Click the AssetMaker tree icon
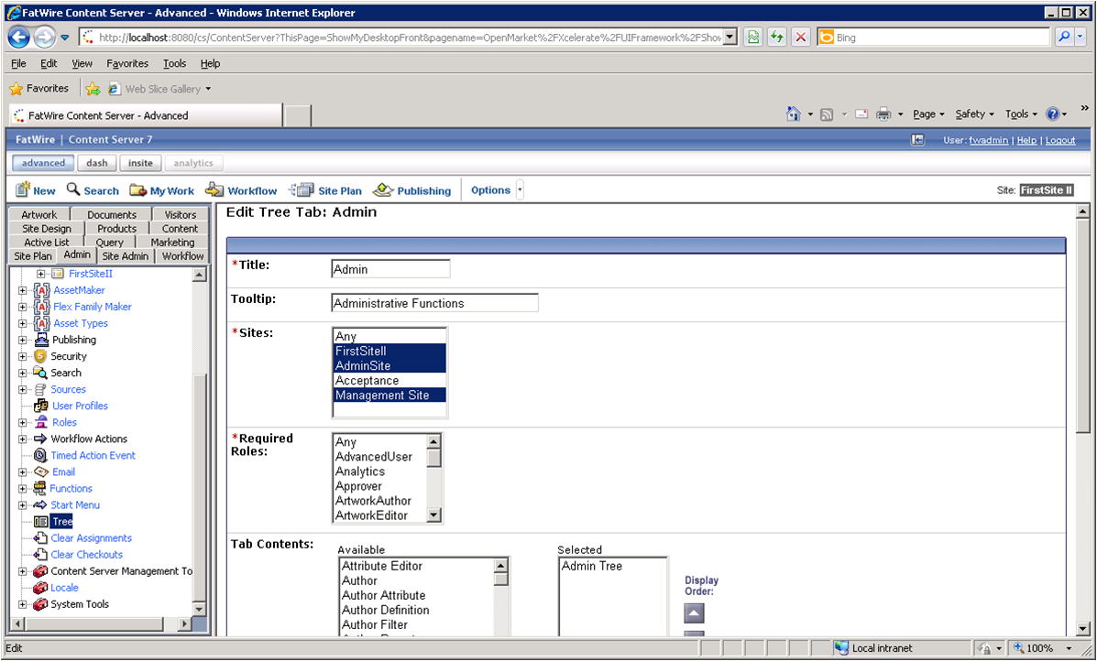This screenshot has height=661, width=1097. pyautogui.click(x=42, y=290)
